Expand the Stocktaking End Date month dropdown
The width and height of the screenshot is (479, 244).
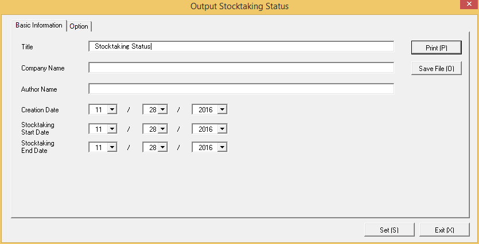tap(112, 147)
